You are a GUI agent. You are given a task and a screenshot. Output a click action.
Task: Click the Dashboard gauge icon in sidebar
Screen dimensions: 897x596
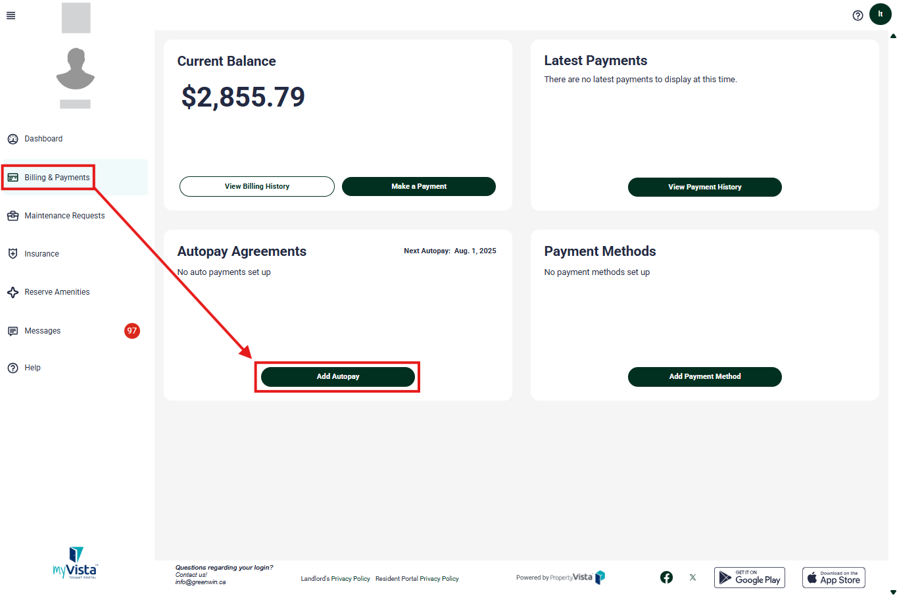(12, 139)
